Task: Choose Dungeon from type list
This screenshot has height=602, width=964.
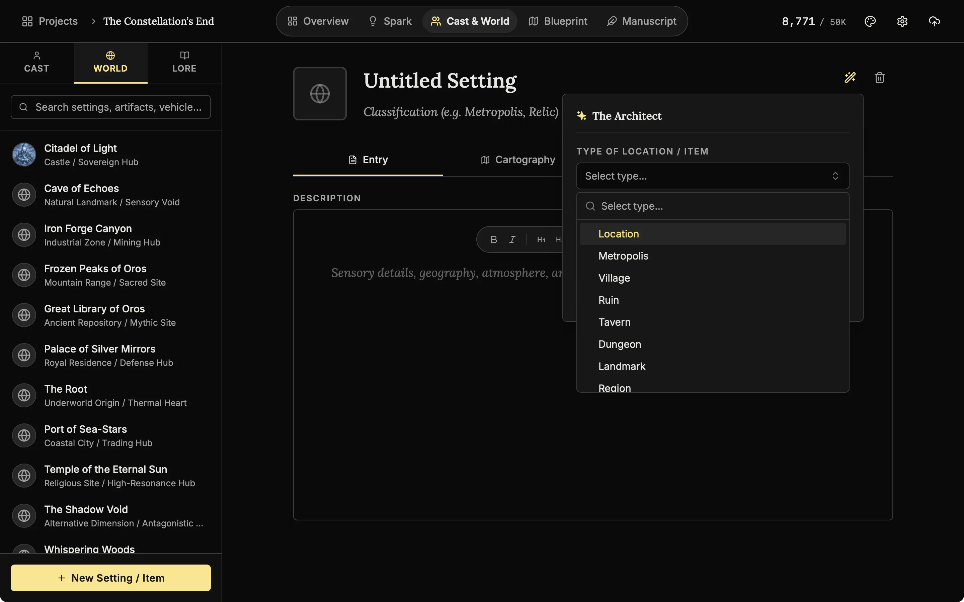Action: 713,344
